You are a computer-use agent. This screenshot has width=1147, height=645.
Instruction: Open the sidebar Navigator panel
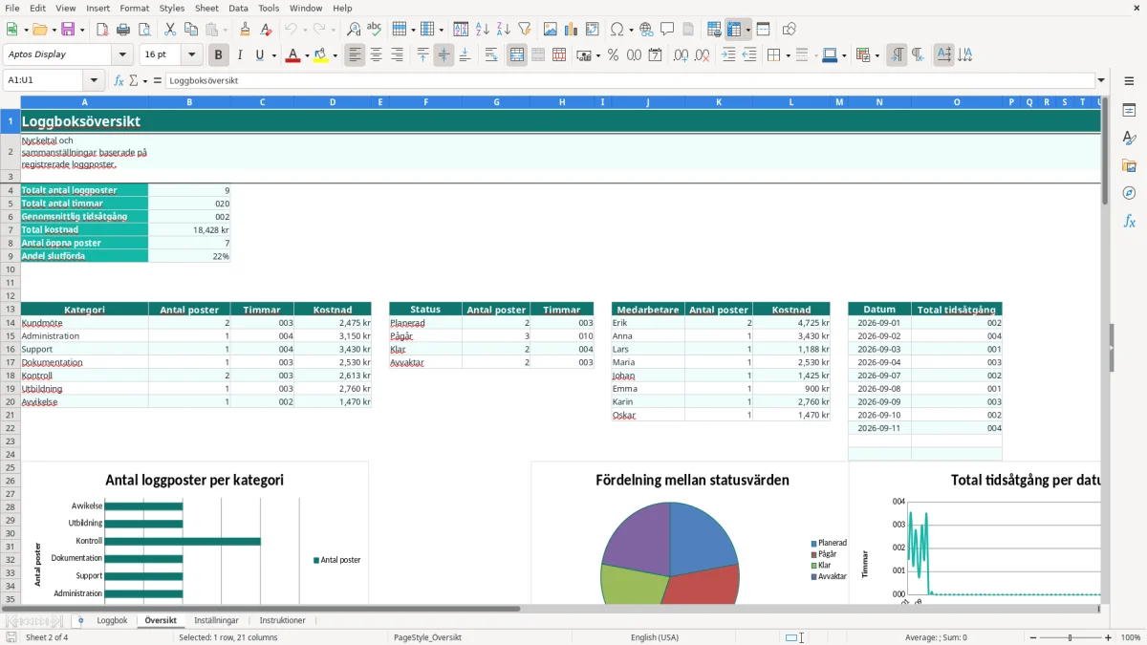click(x=1129, y=193)
